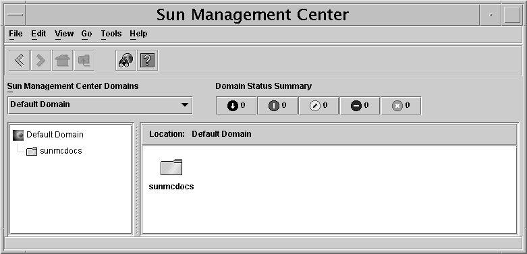This screenshot has width=527, height=254.
Task: Go to the home domain icon
Action: coord(63,61)
